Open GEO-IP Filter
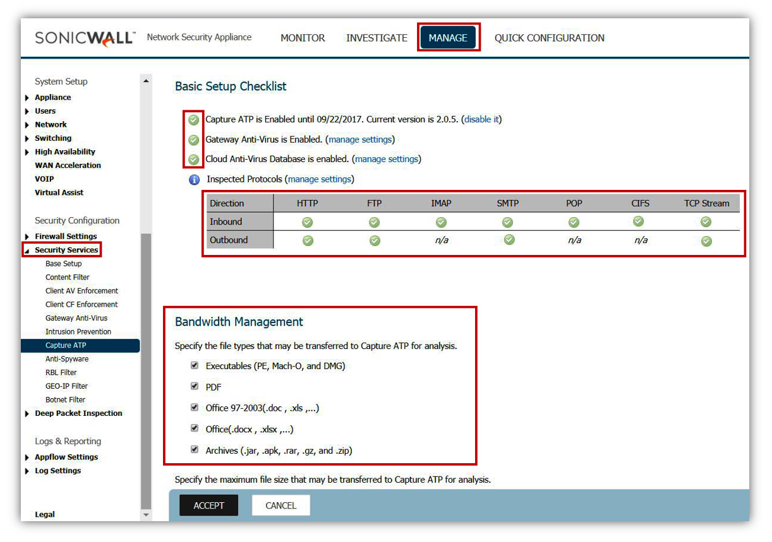 click(66, 386)
